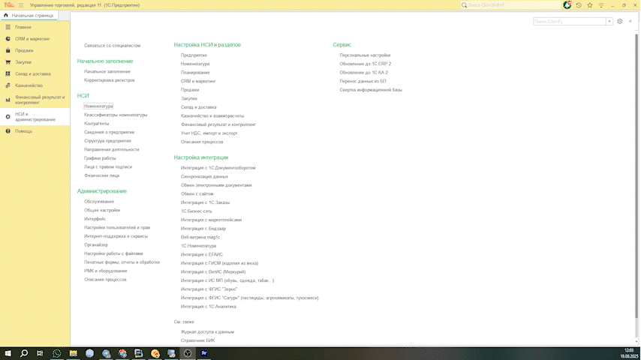
Task: Open Обновление до 1С:ERP 2
Action: click(x=365, y=64)
